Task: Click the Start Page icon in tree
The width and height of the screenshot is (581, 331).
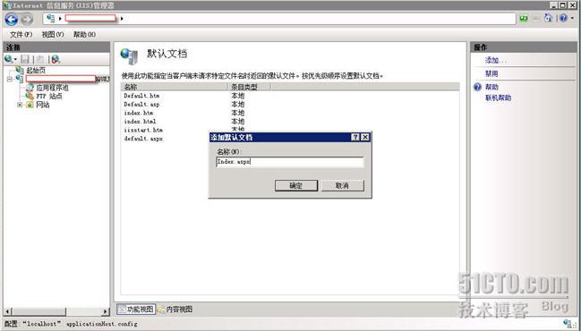Action: coord(20,70)
